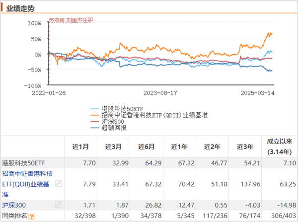
Task: Click the 7.70 value for 港股科技50ETF
Action: tap(89, 163)
